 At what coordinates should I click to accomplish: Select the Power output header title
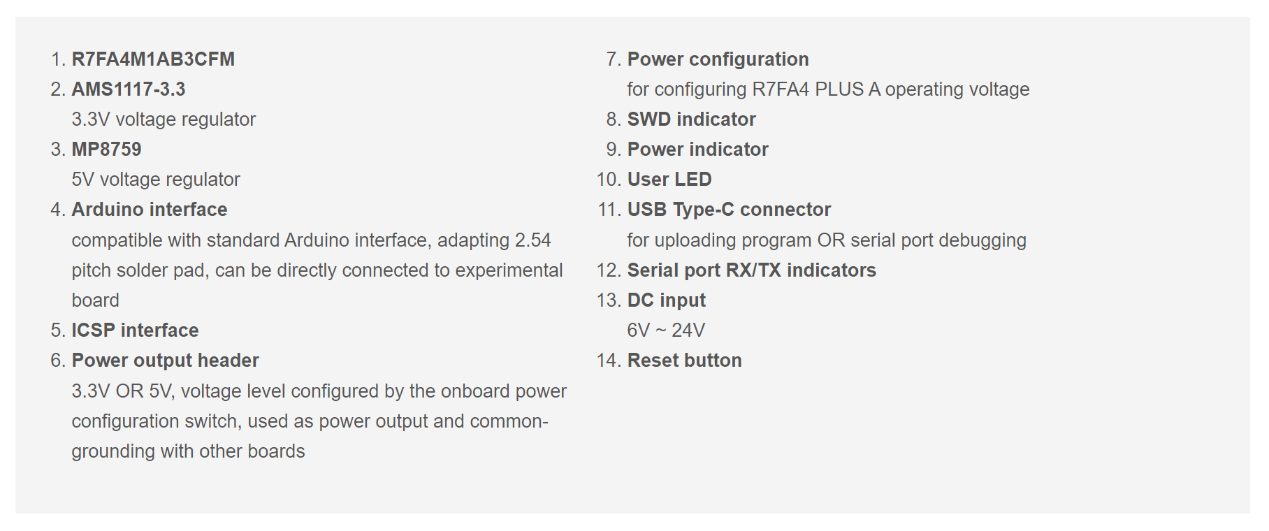pyautogui.click(x=165, y=361)
